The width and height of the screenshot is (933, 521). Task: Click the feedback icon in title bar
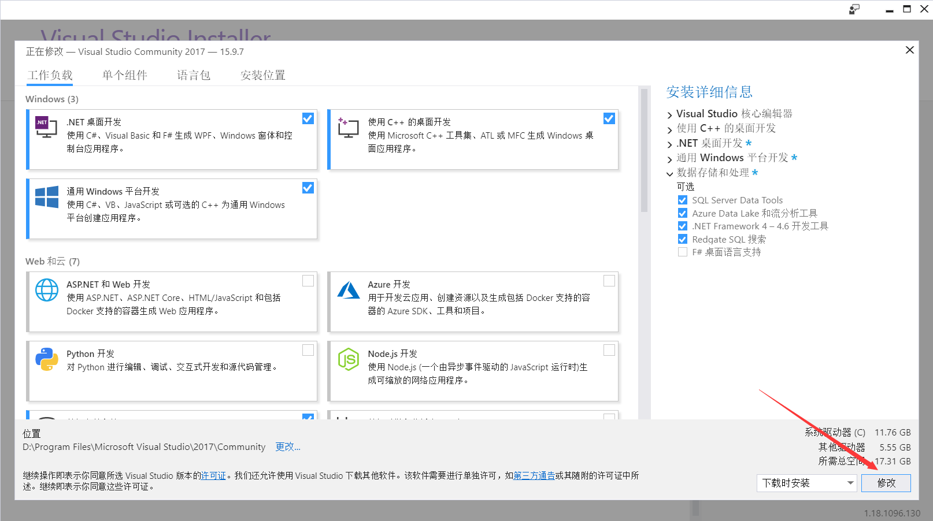point(854,9)
